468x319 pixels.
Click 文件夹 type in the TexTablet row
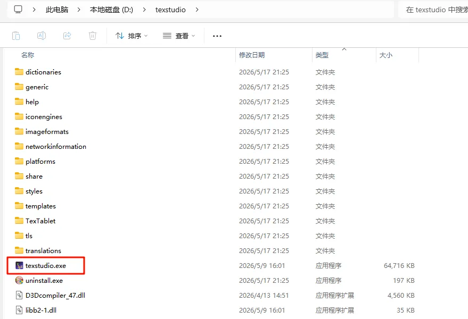pos(325,221)
